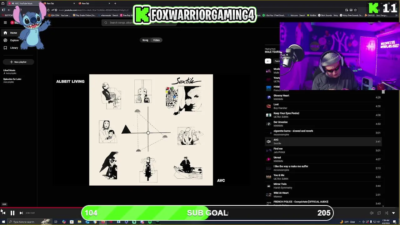Collapse player page with down arrow
This screenshot has height=225, width=400.
click(x=393, y=213)
